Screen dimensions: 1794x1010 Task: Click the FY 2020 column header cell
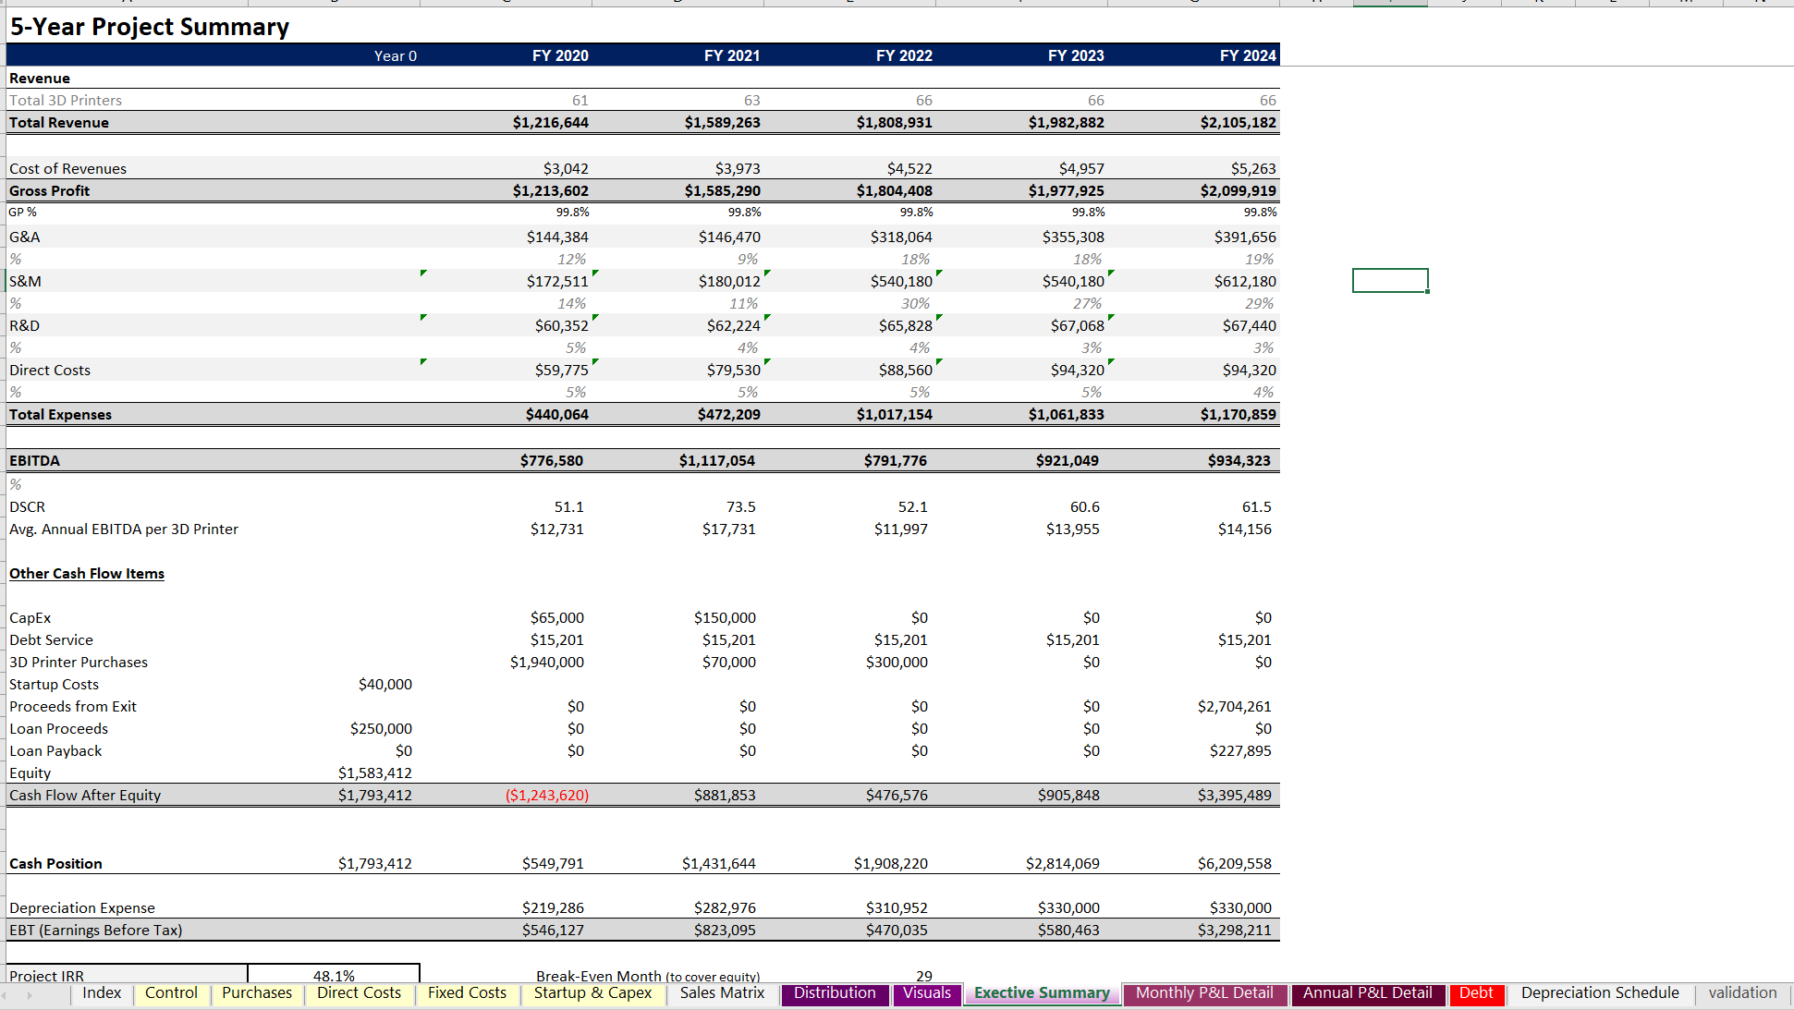[560, 55]
